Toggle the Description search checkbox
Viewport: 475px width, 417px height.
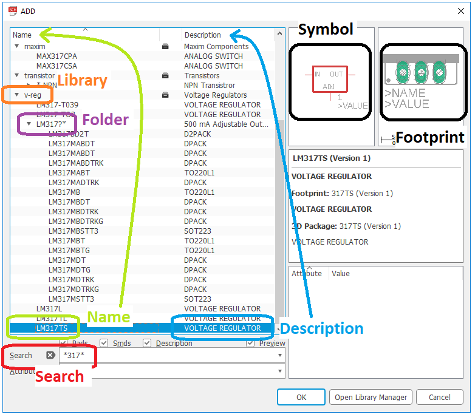[147, 343]
